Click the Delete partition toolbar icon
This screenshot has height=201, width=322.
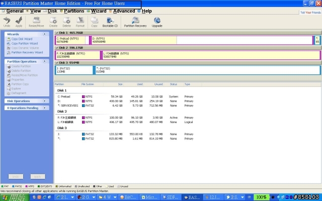tap(66, 22)
